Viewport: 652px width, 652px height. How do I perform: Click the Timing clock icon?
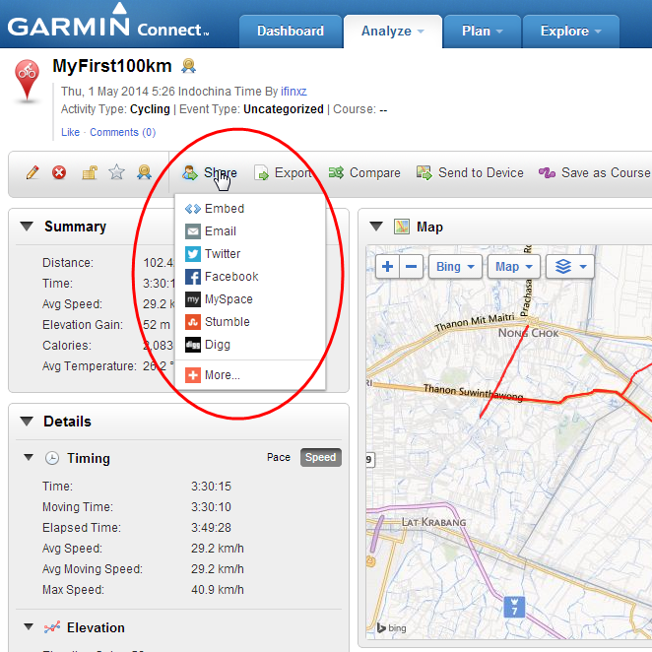(x=52, y=458)
